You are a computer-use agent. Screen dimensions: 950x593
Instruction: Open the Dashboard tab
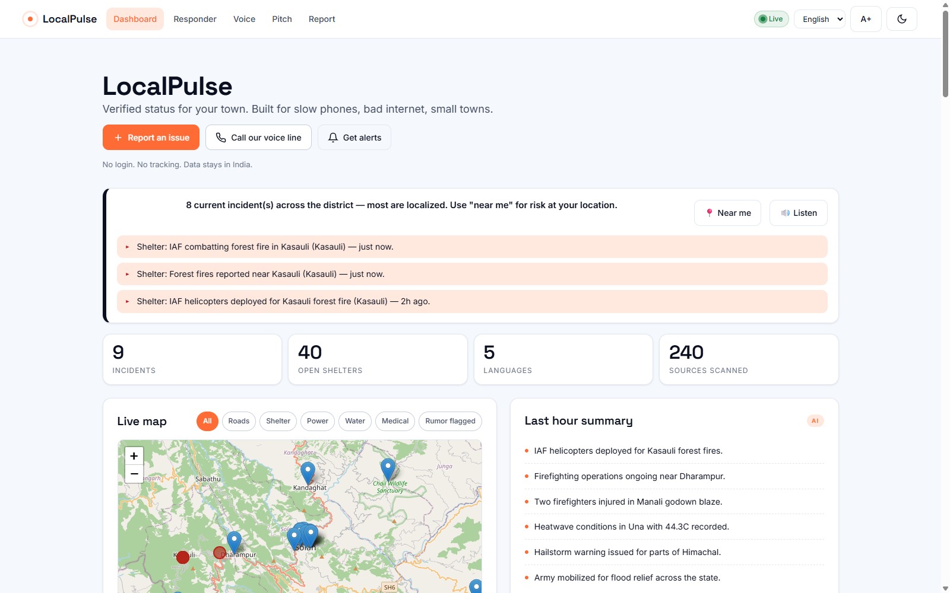tap(135, 19)
